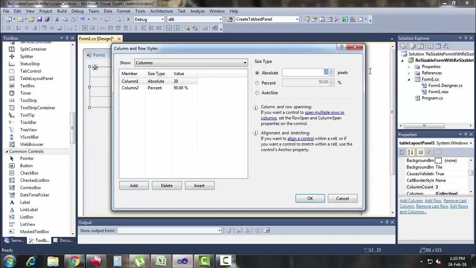The width and height of the screenshot is (476, 268).
Task: Open x86 platform dropdown
Action: (220, 19)
